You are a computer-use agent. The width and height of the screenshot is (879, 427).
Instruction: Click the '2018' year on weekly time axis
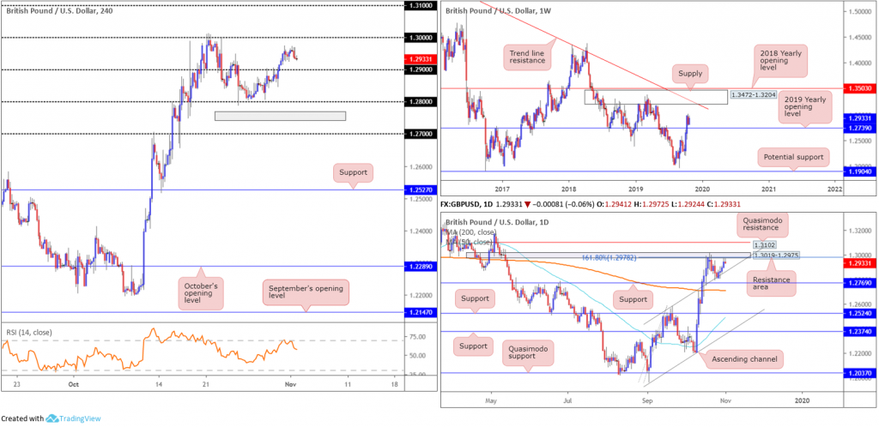point(568,189)
